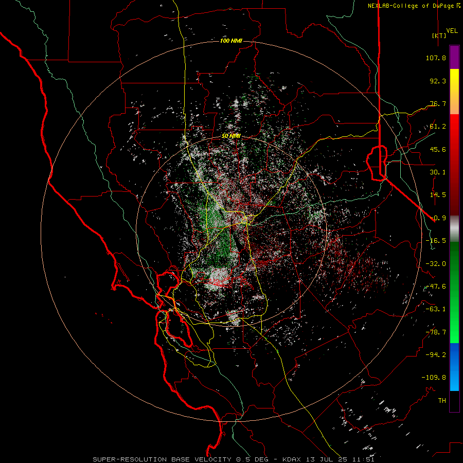Click the -94.2 velocity scale value
463x463 pixels.
coord(436,355)
